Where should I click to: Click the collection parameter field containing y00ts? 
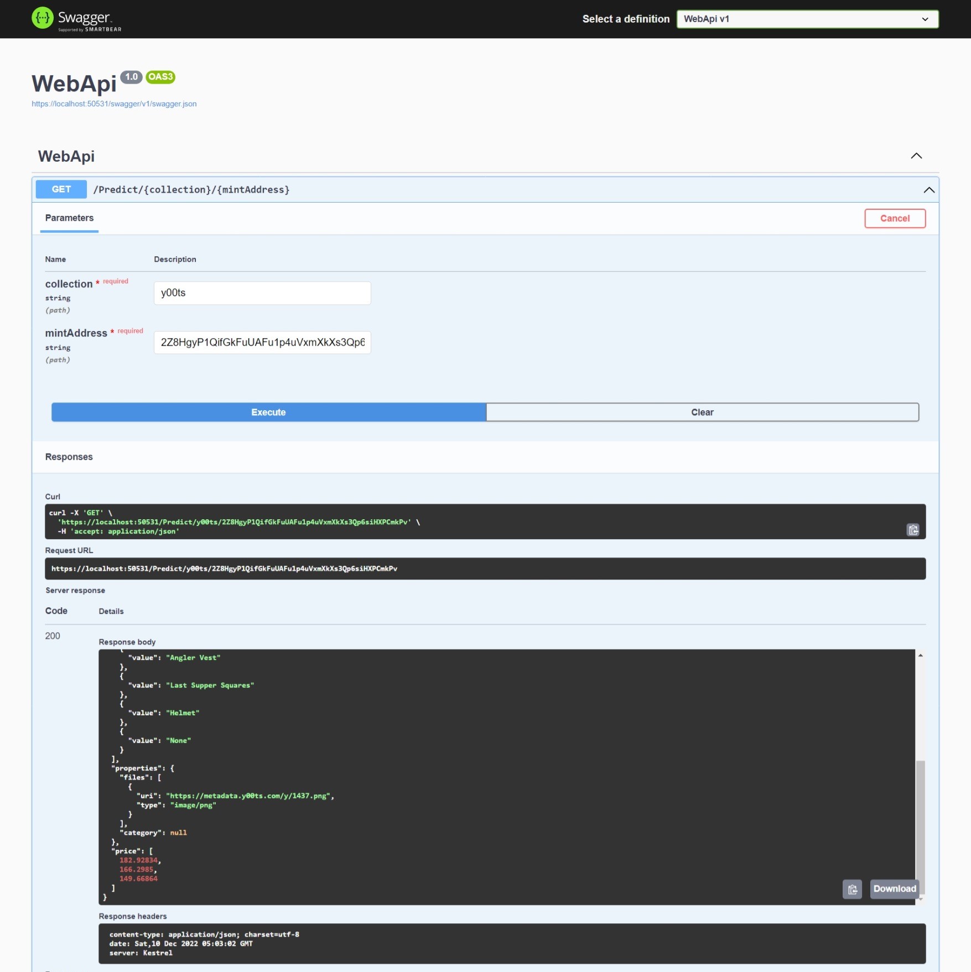pos(262,293)
